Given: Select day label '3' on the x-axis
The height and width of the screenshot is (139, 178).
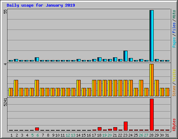Looking at the screenshot, I should click(22, 135).
